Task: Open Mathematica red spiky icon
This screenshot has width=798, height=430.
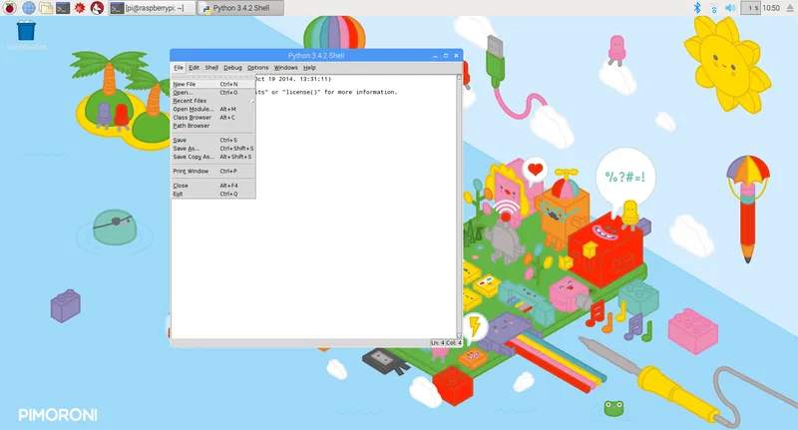Action: coord(79,8)
